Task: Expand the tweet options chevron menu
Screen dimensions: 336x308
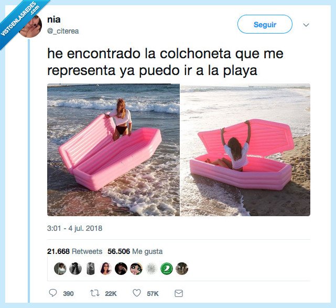Action: pos(306,25)
